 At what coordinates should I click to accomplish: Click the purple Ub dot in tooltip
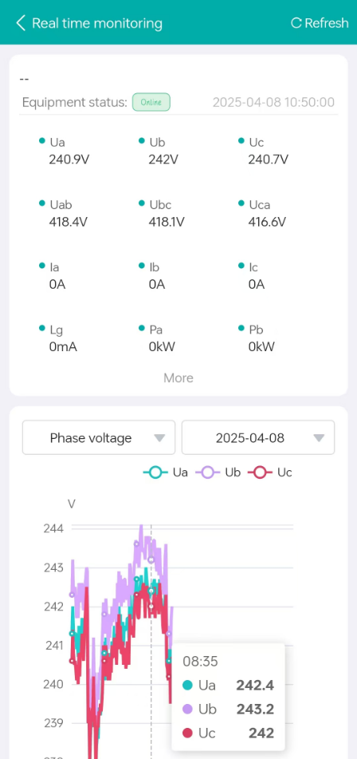[188, 710]
